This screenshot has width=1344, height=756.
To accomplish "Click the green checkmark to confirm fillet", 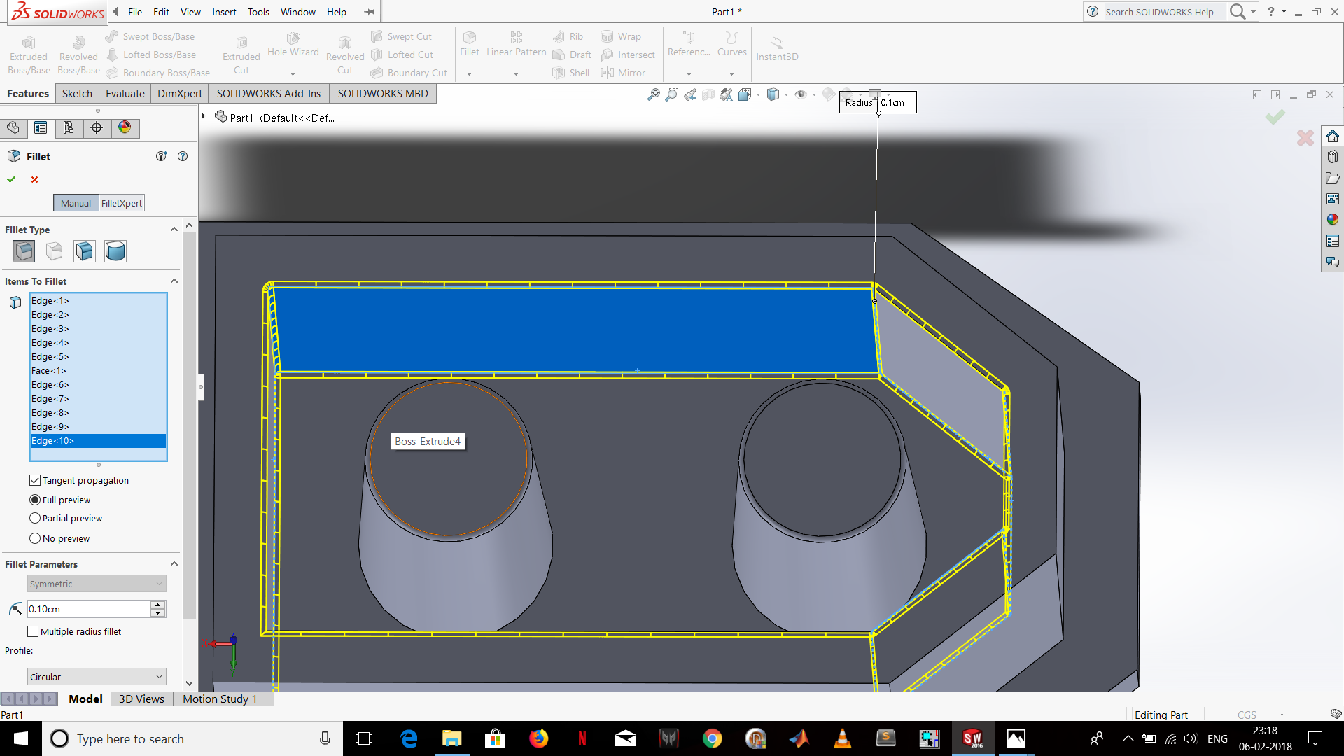I will coord(11,179).
